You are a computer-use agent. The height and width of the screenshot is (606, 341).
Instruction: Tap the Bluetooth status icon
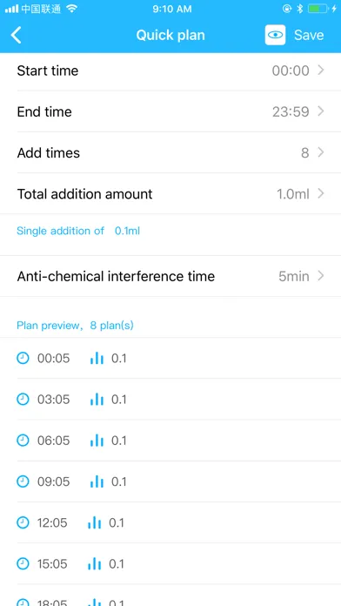pos(299,9)
